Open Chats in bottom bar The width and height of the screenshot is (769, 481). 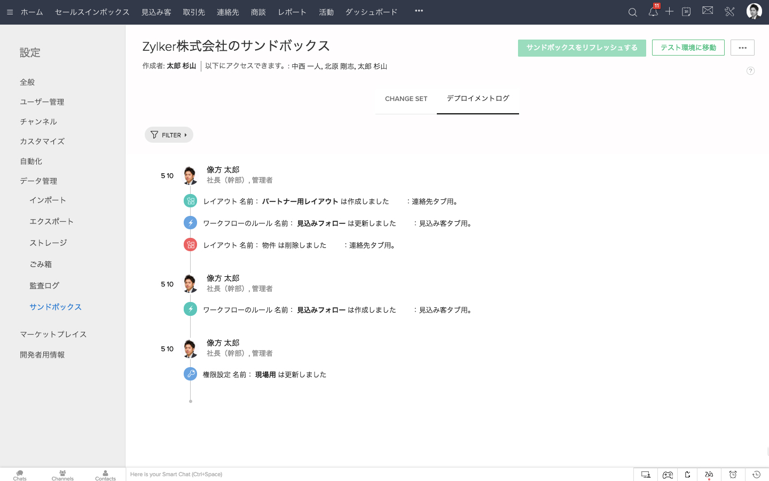[x=20, y=475]
